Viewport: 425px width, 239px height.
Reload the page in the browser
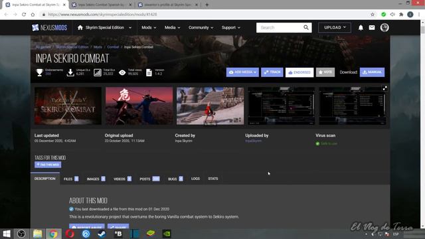click(x=24, y=15)
